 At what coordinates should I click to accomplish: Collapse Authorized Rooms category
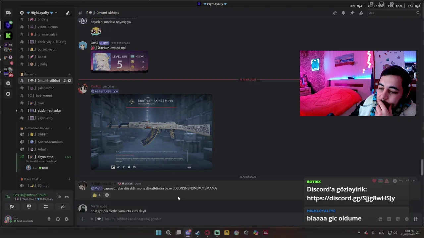(36, 128)
